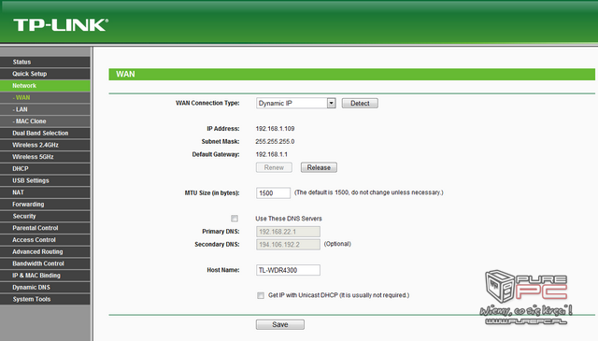Click the '(The default is 1500...' note
The width and height of the screenshot is (598, 341).
tap(369, 192)
